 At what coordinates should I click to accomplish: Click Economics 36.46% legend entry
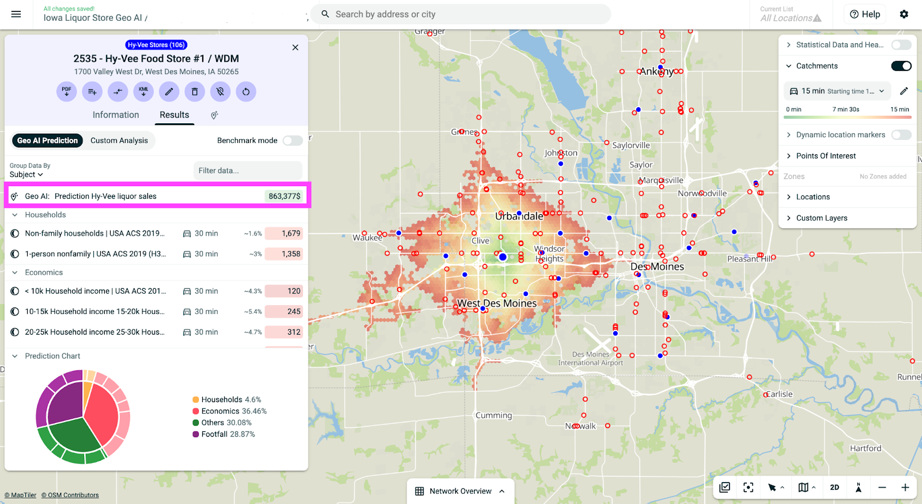[229, 411]
